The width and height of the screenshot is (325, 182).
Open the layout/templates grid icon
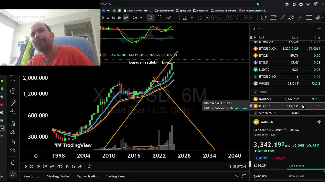(199, 18)
